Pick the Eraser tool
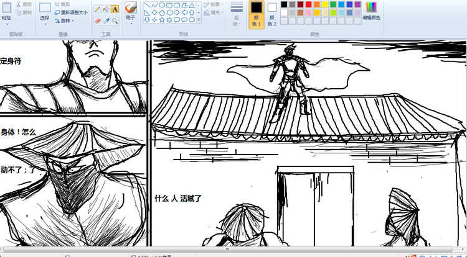This screenshot has height=257, width=467. point(98,20)
